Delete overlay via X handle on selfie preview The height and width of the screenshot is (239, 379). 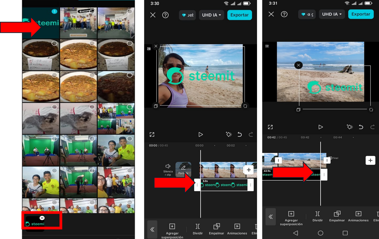[156, 46]
